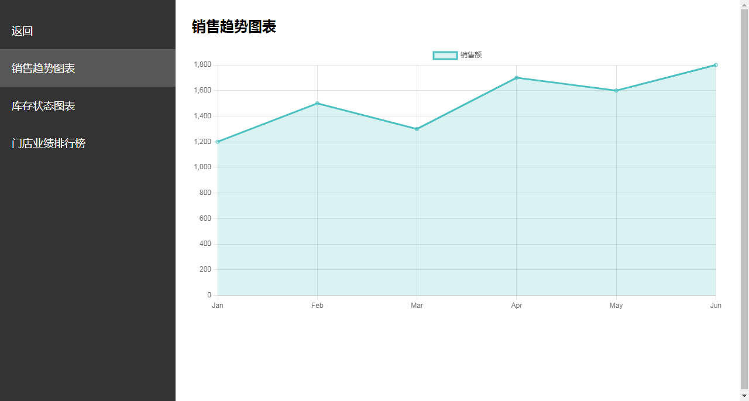Click the Jan data point on the line

[x=218, y=142]
